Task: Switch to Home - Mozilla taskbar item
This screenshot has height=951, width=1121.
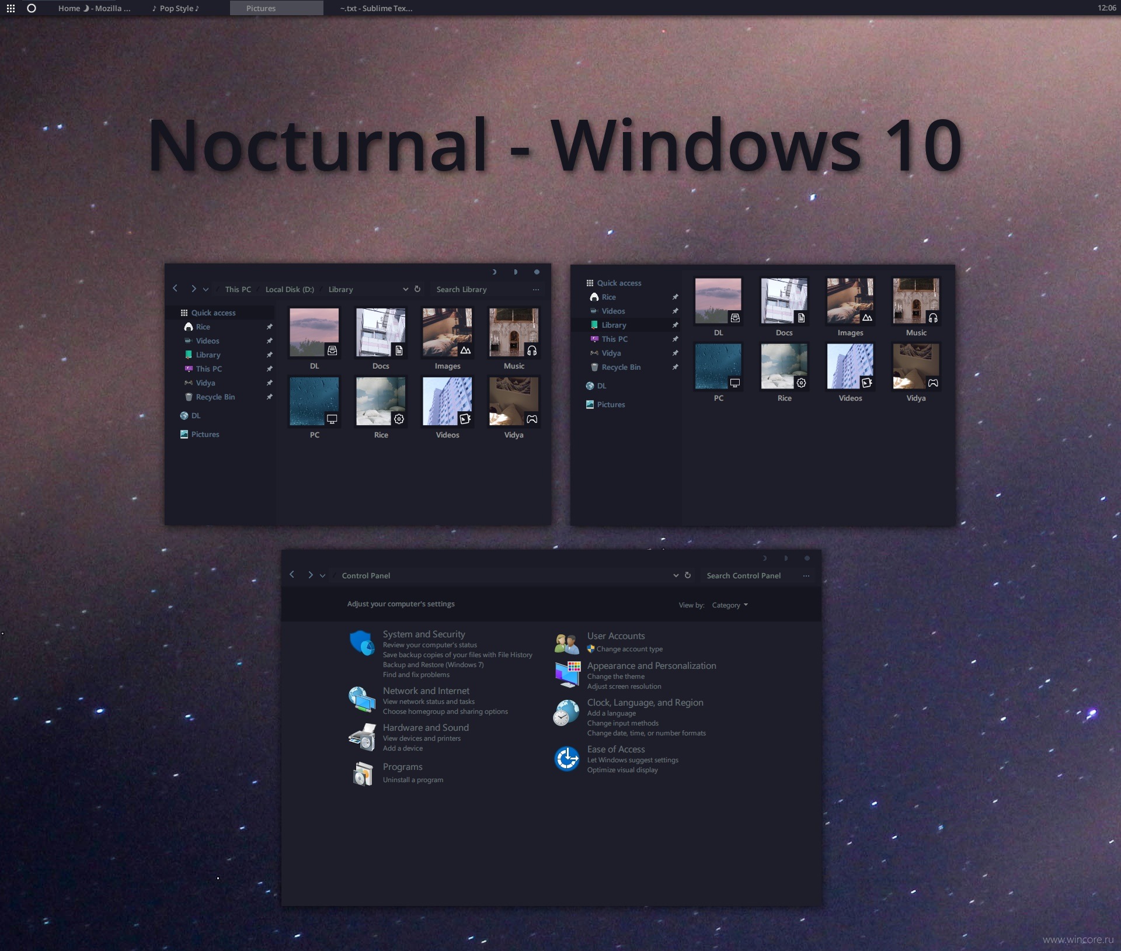Action: [94, 8]
